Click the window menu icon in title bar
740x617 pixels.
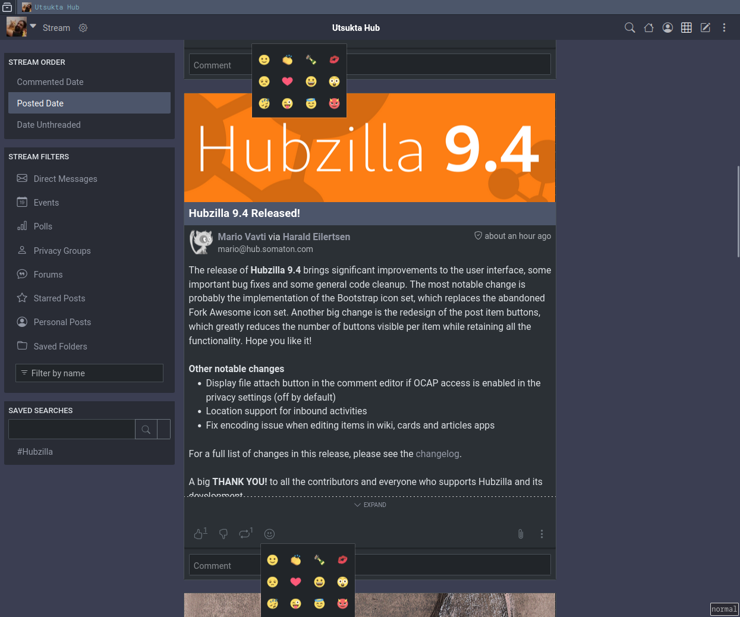[x=7, y=7]
